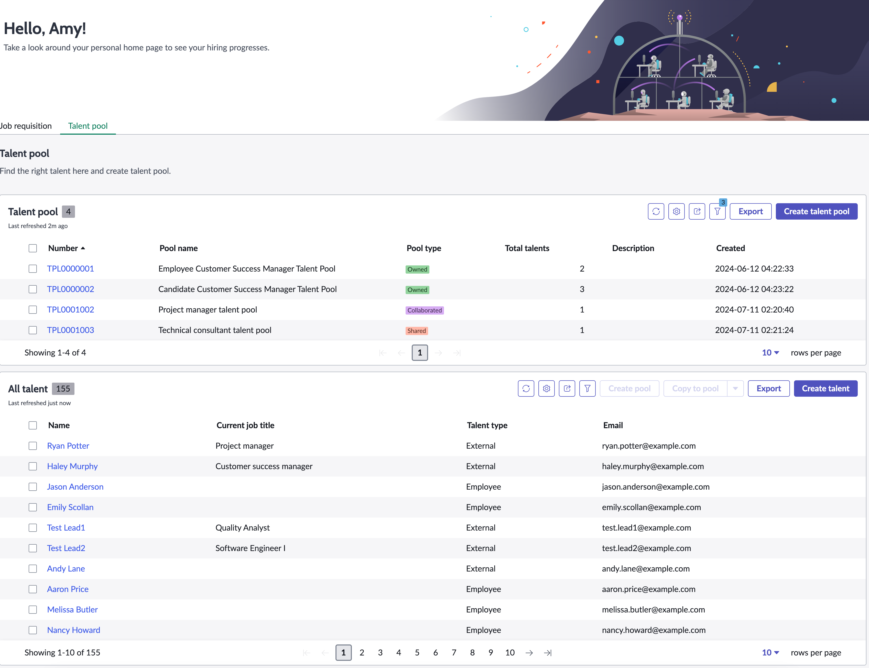Click the Create pool button

pyautogui.click(x=629, y=389)
